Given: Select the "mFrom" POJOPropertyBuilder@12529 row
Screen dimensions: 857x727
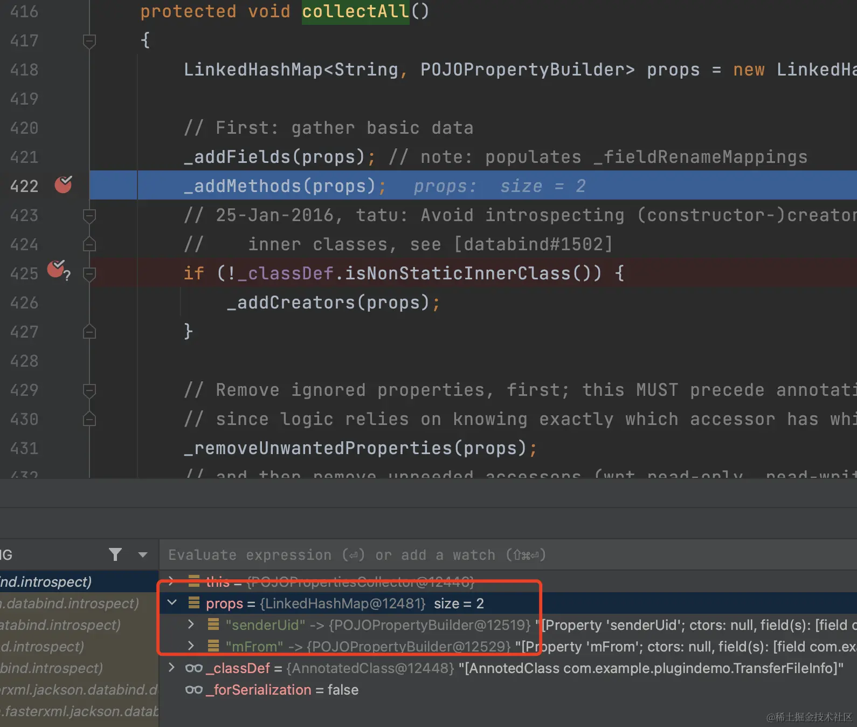Looking at the screenshot, I should (508, 646).
